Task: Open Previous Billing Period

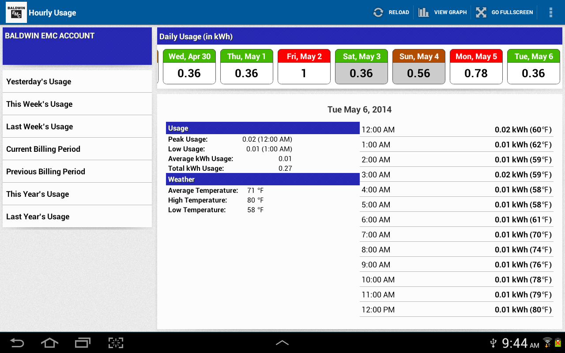Action: [77, 171]
